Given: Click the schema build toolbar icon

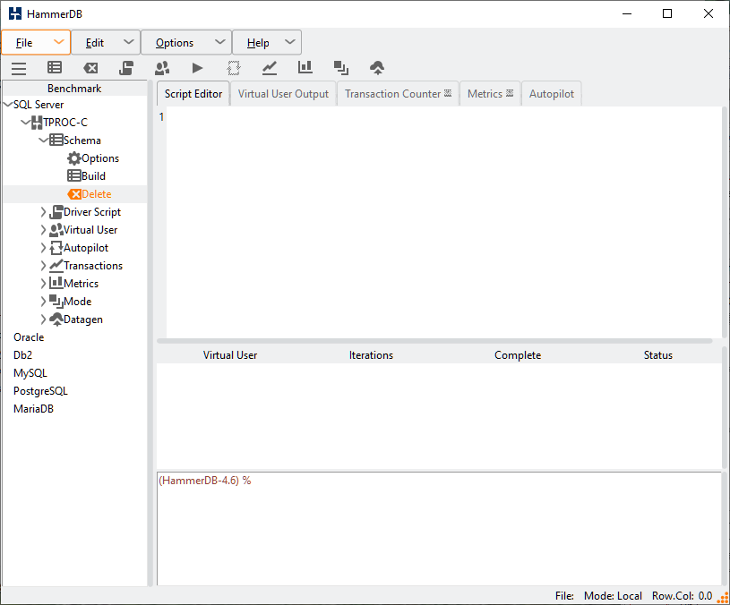Looking at the screenshot, I should [x=55, y=68].
